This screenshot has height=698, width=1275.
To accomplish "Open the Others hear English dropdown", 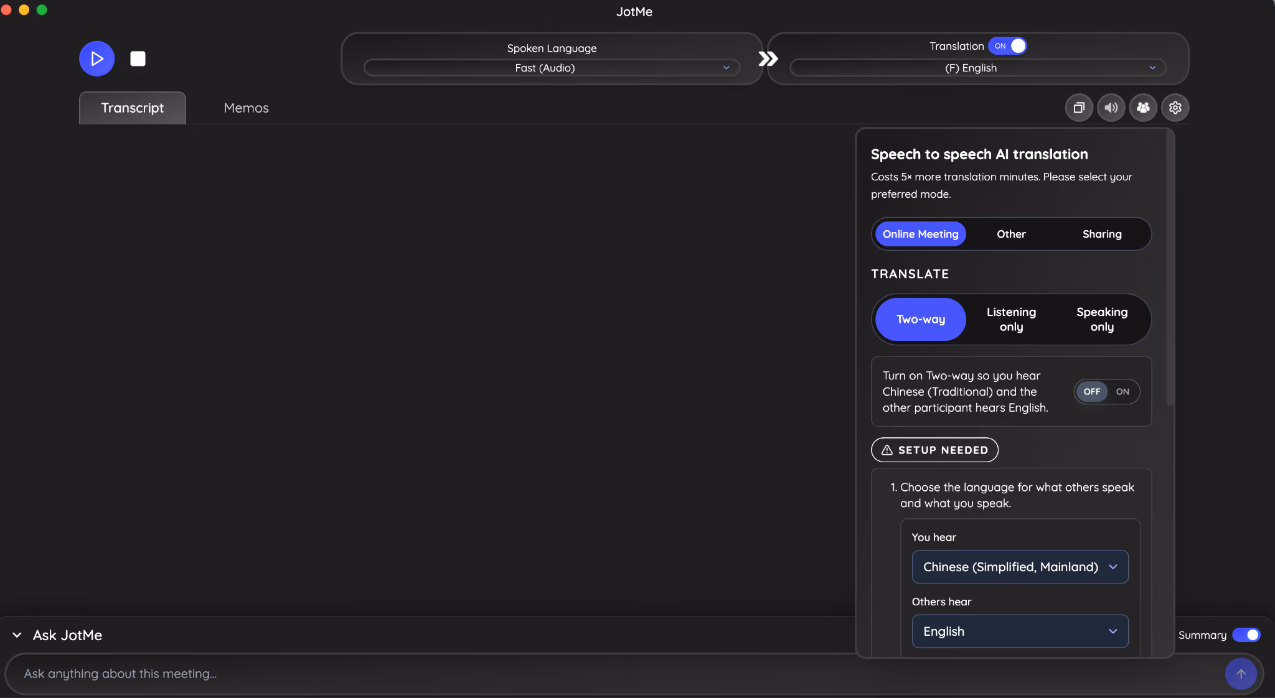I will point(1020,631).
